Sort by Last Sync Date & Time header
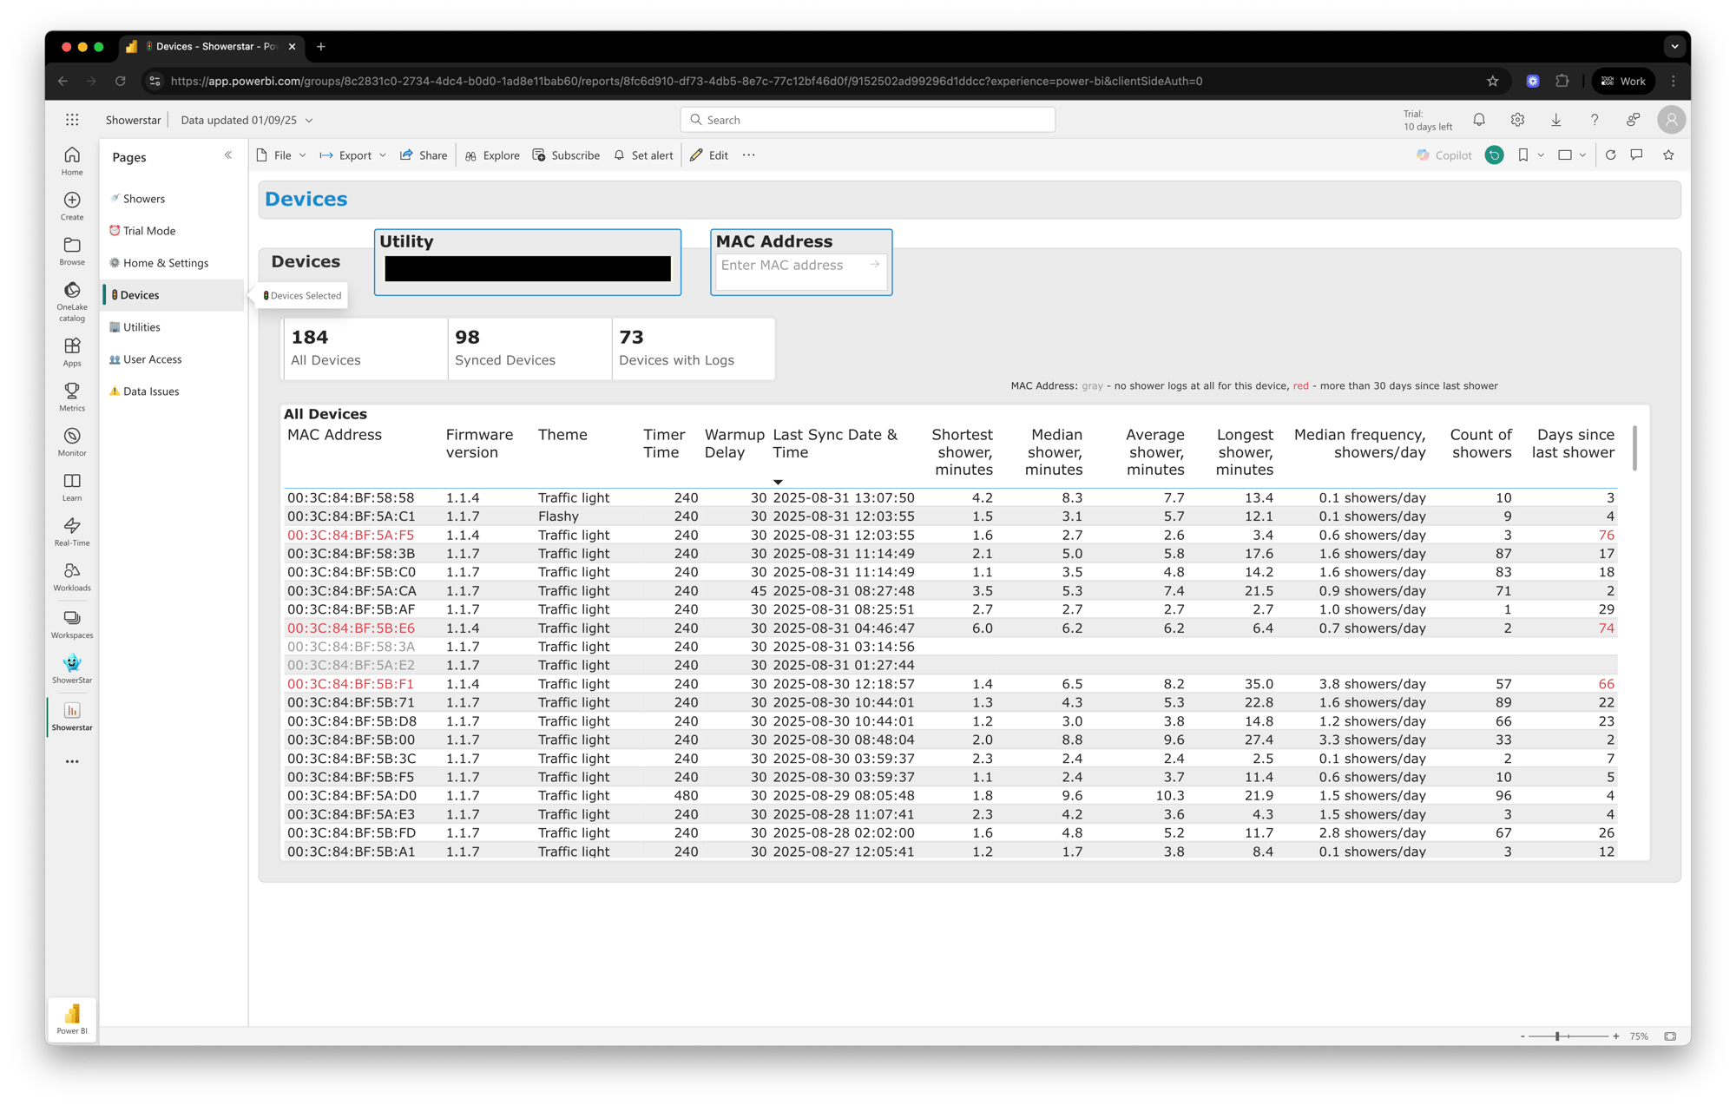 pyautogui.click(x=835, y=444)
